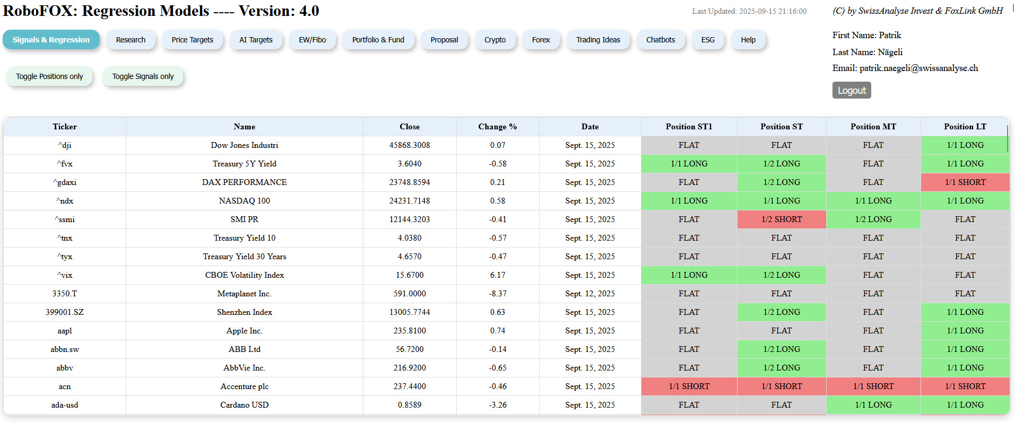
Task: Click the Sept. 12, 2025 date cell
Action: pos(590,294)
